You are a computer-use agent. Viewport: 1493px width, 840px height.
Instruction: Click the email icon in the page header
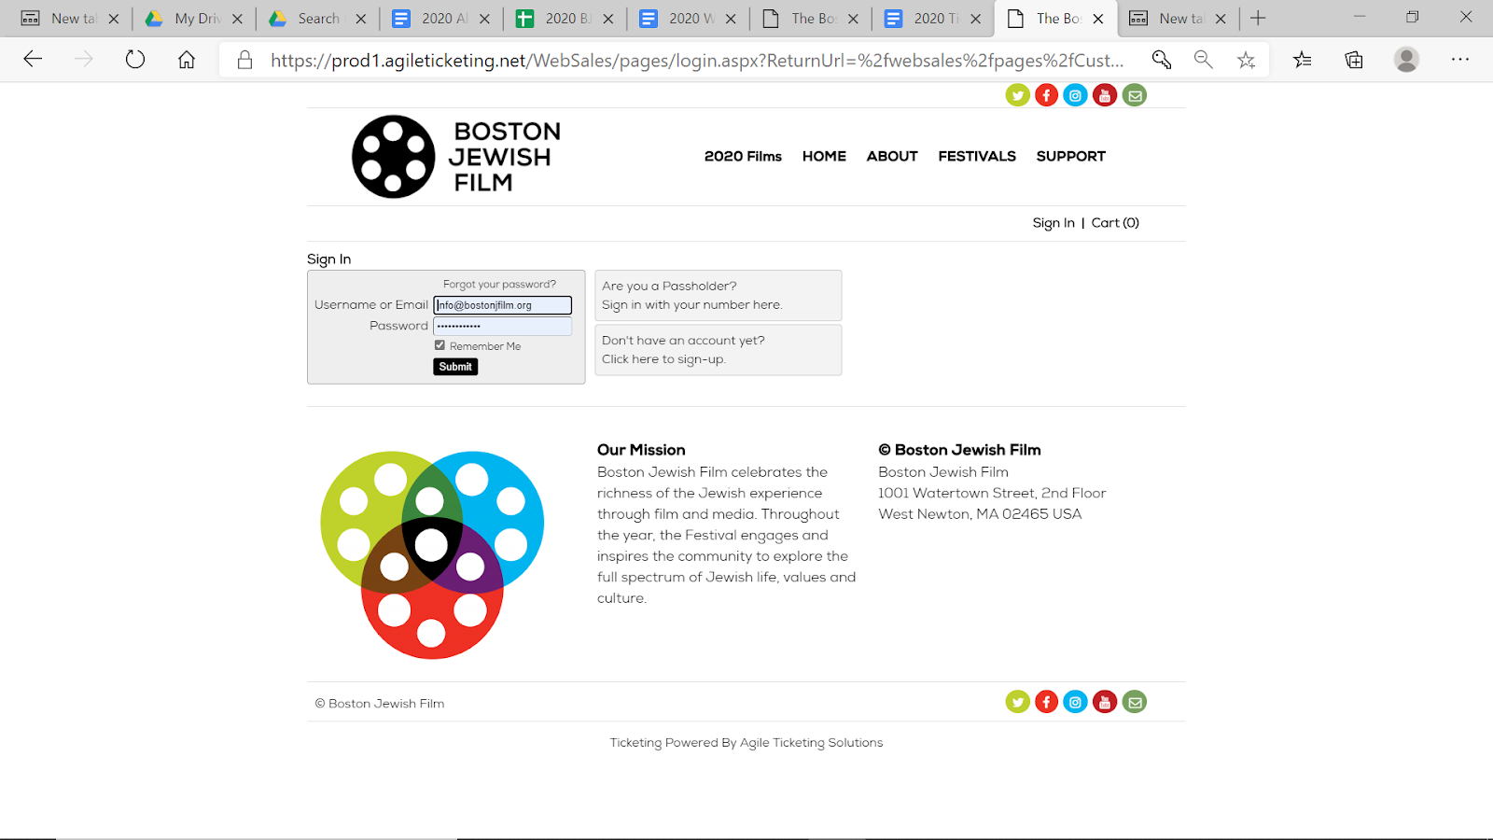(x=1135, y=95)
